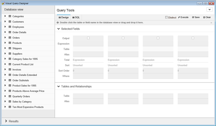The height and width of the screenshot is (126, 216).
Task: Check Output box in first field column
Action: click(x=88, y=38)
